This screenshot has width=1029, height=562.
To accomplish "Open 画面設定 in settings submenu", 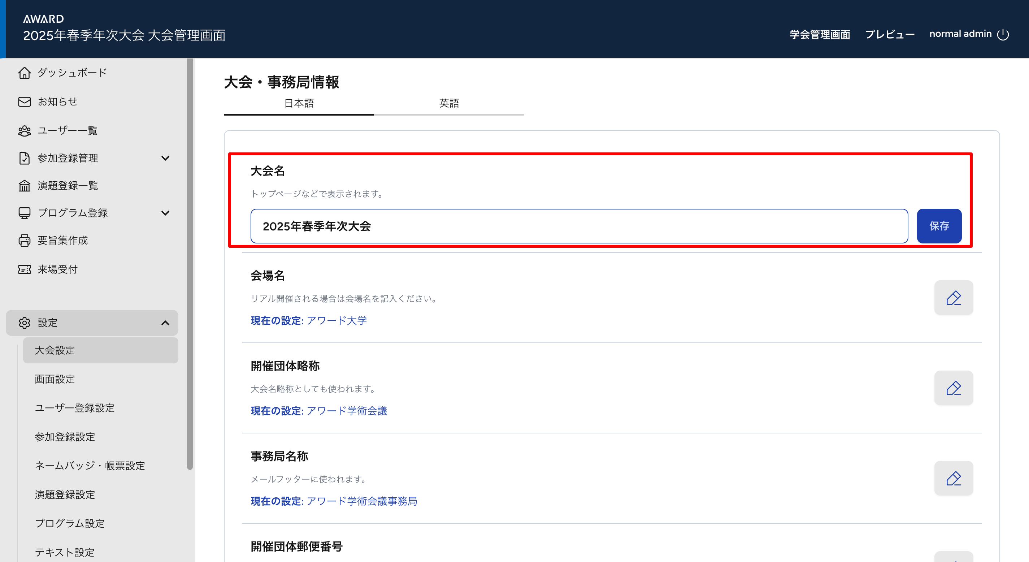I will click(55, 379).
